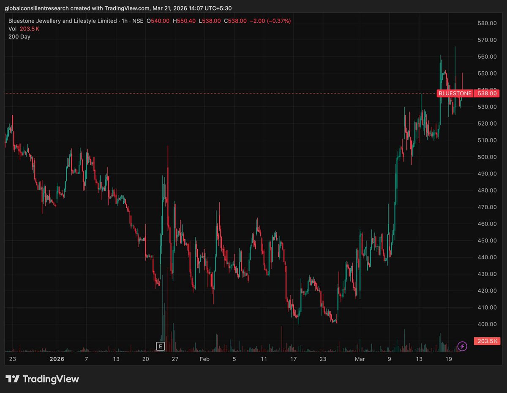Click the 510.00 price axis label

click(487, 140)
